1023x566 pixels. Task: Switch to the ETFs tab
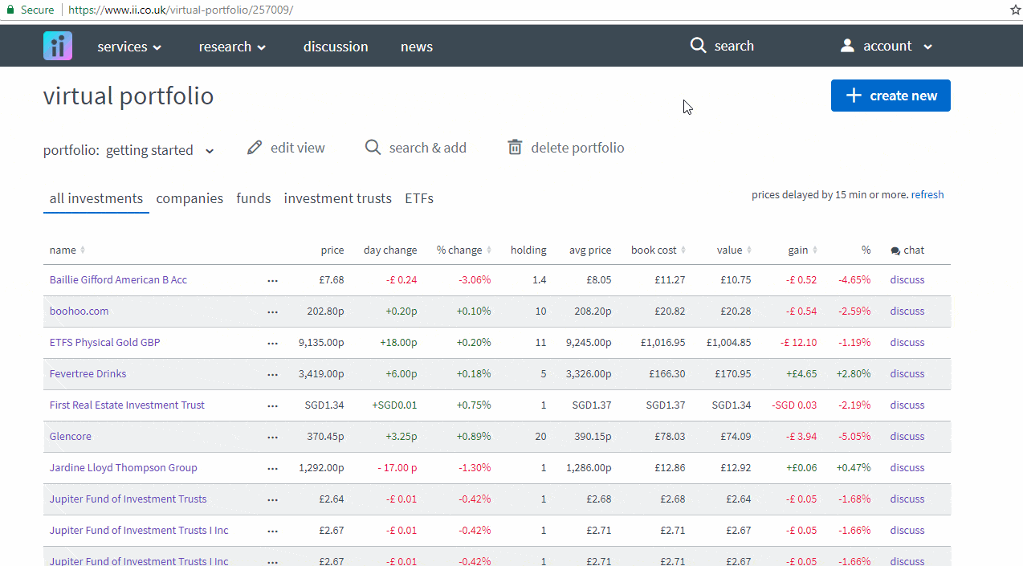[419, 198]
